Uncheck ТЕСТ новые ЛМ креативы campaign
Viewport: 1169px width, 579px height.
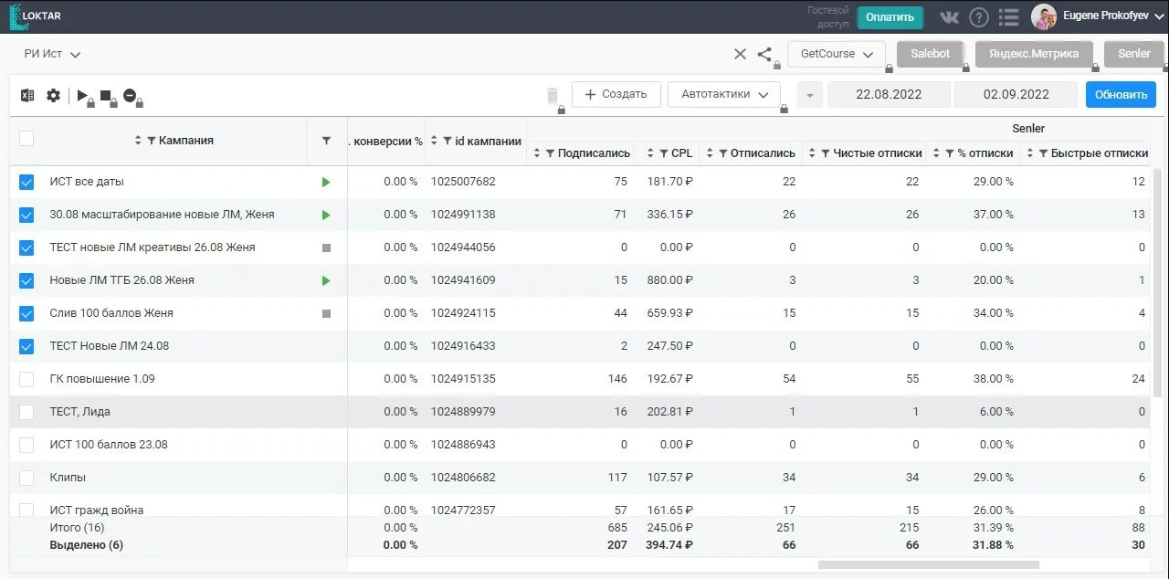tap(26, 247)
